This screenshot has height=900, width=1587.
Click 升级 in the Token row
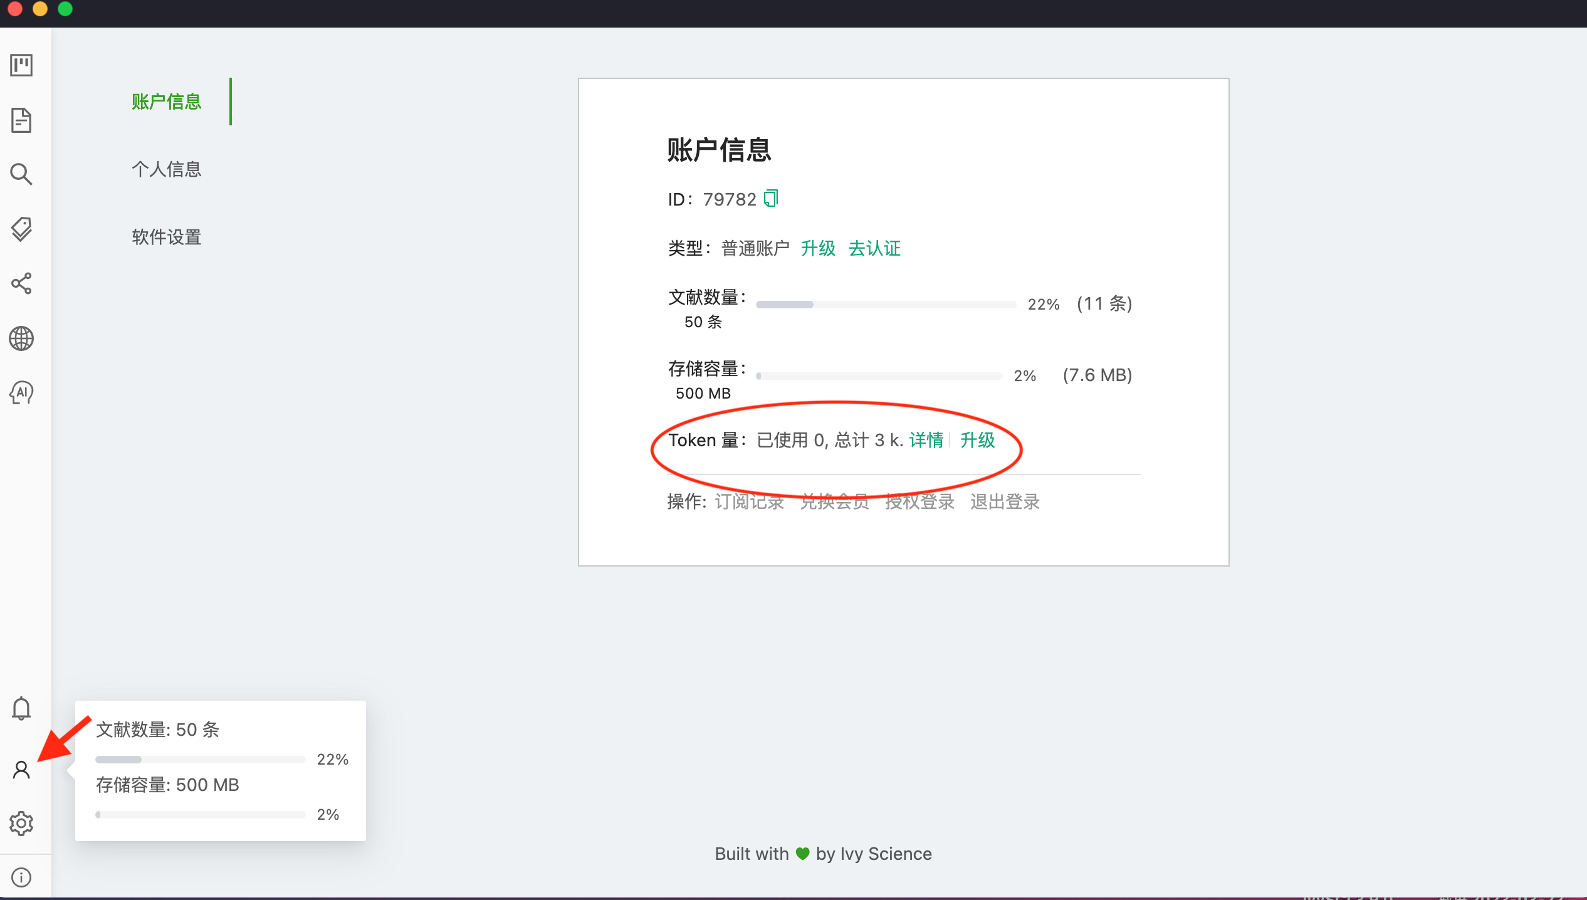(978, 440)
